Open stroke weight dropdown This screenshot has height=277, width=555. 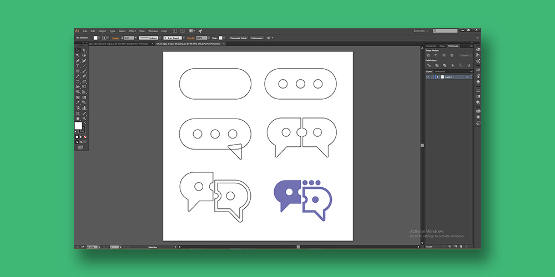tap(135, 38)
